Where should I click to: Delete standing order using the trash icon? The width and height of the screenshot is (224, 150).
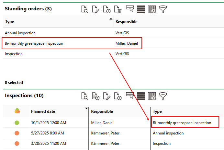coord(118,10)
